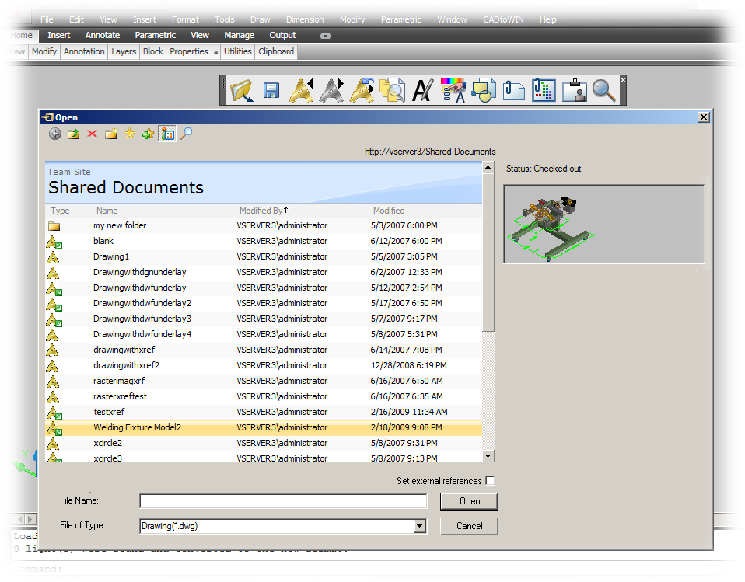Click the Team Site link
Image resolution: width=745 pixels, height=582 pixels.
point(69,172)
